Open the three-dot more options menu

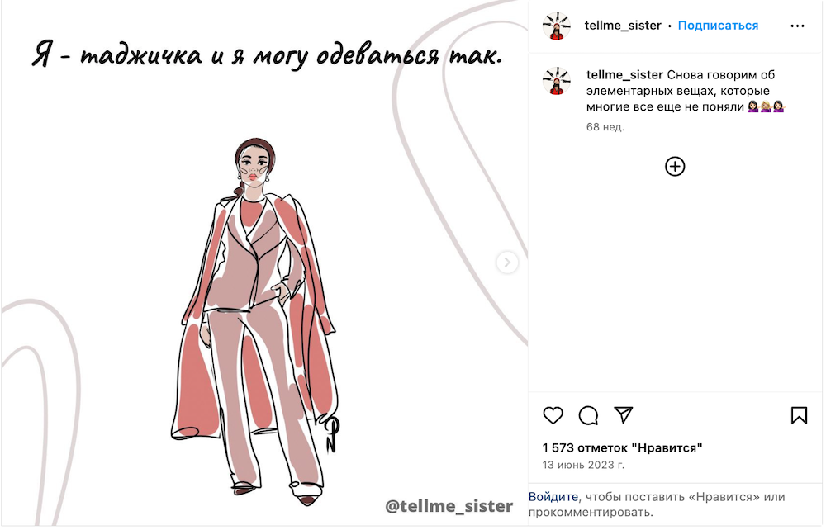797,26
